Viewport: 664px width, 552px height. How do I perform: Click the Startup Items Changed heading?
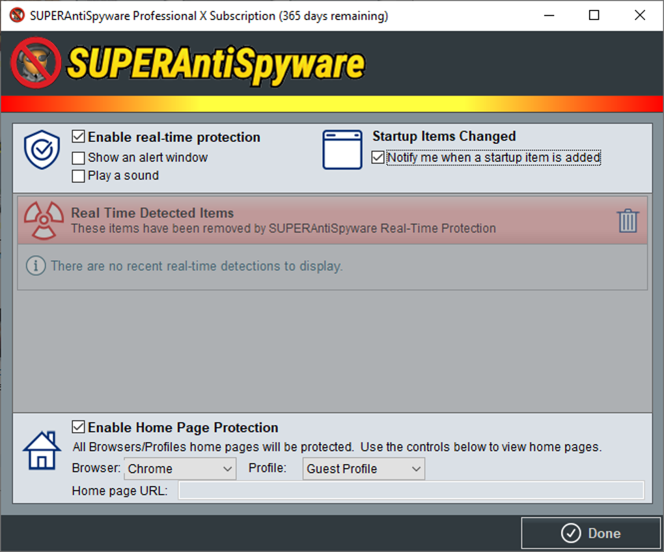pos(444,136)
